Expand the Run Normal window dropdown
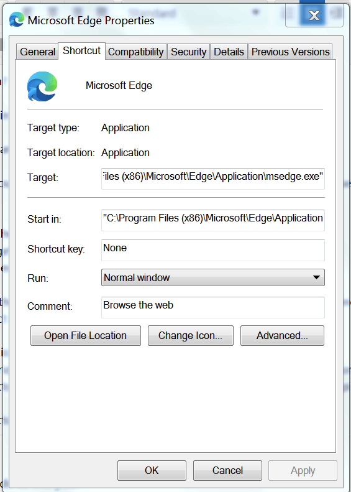Viewport: 351px width, 492px height. (213, 277)
